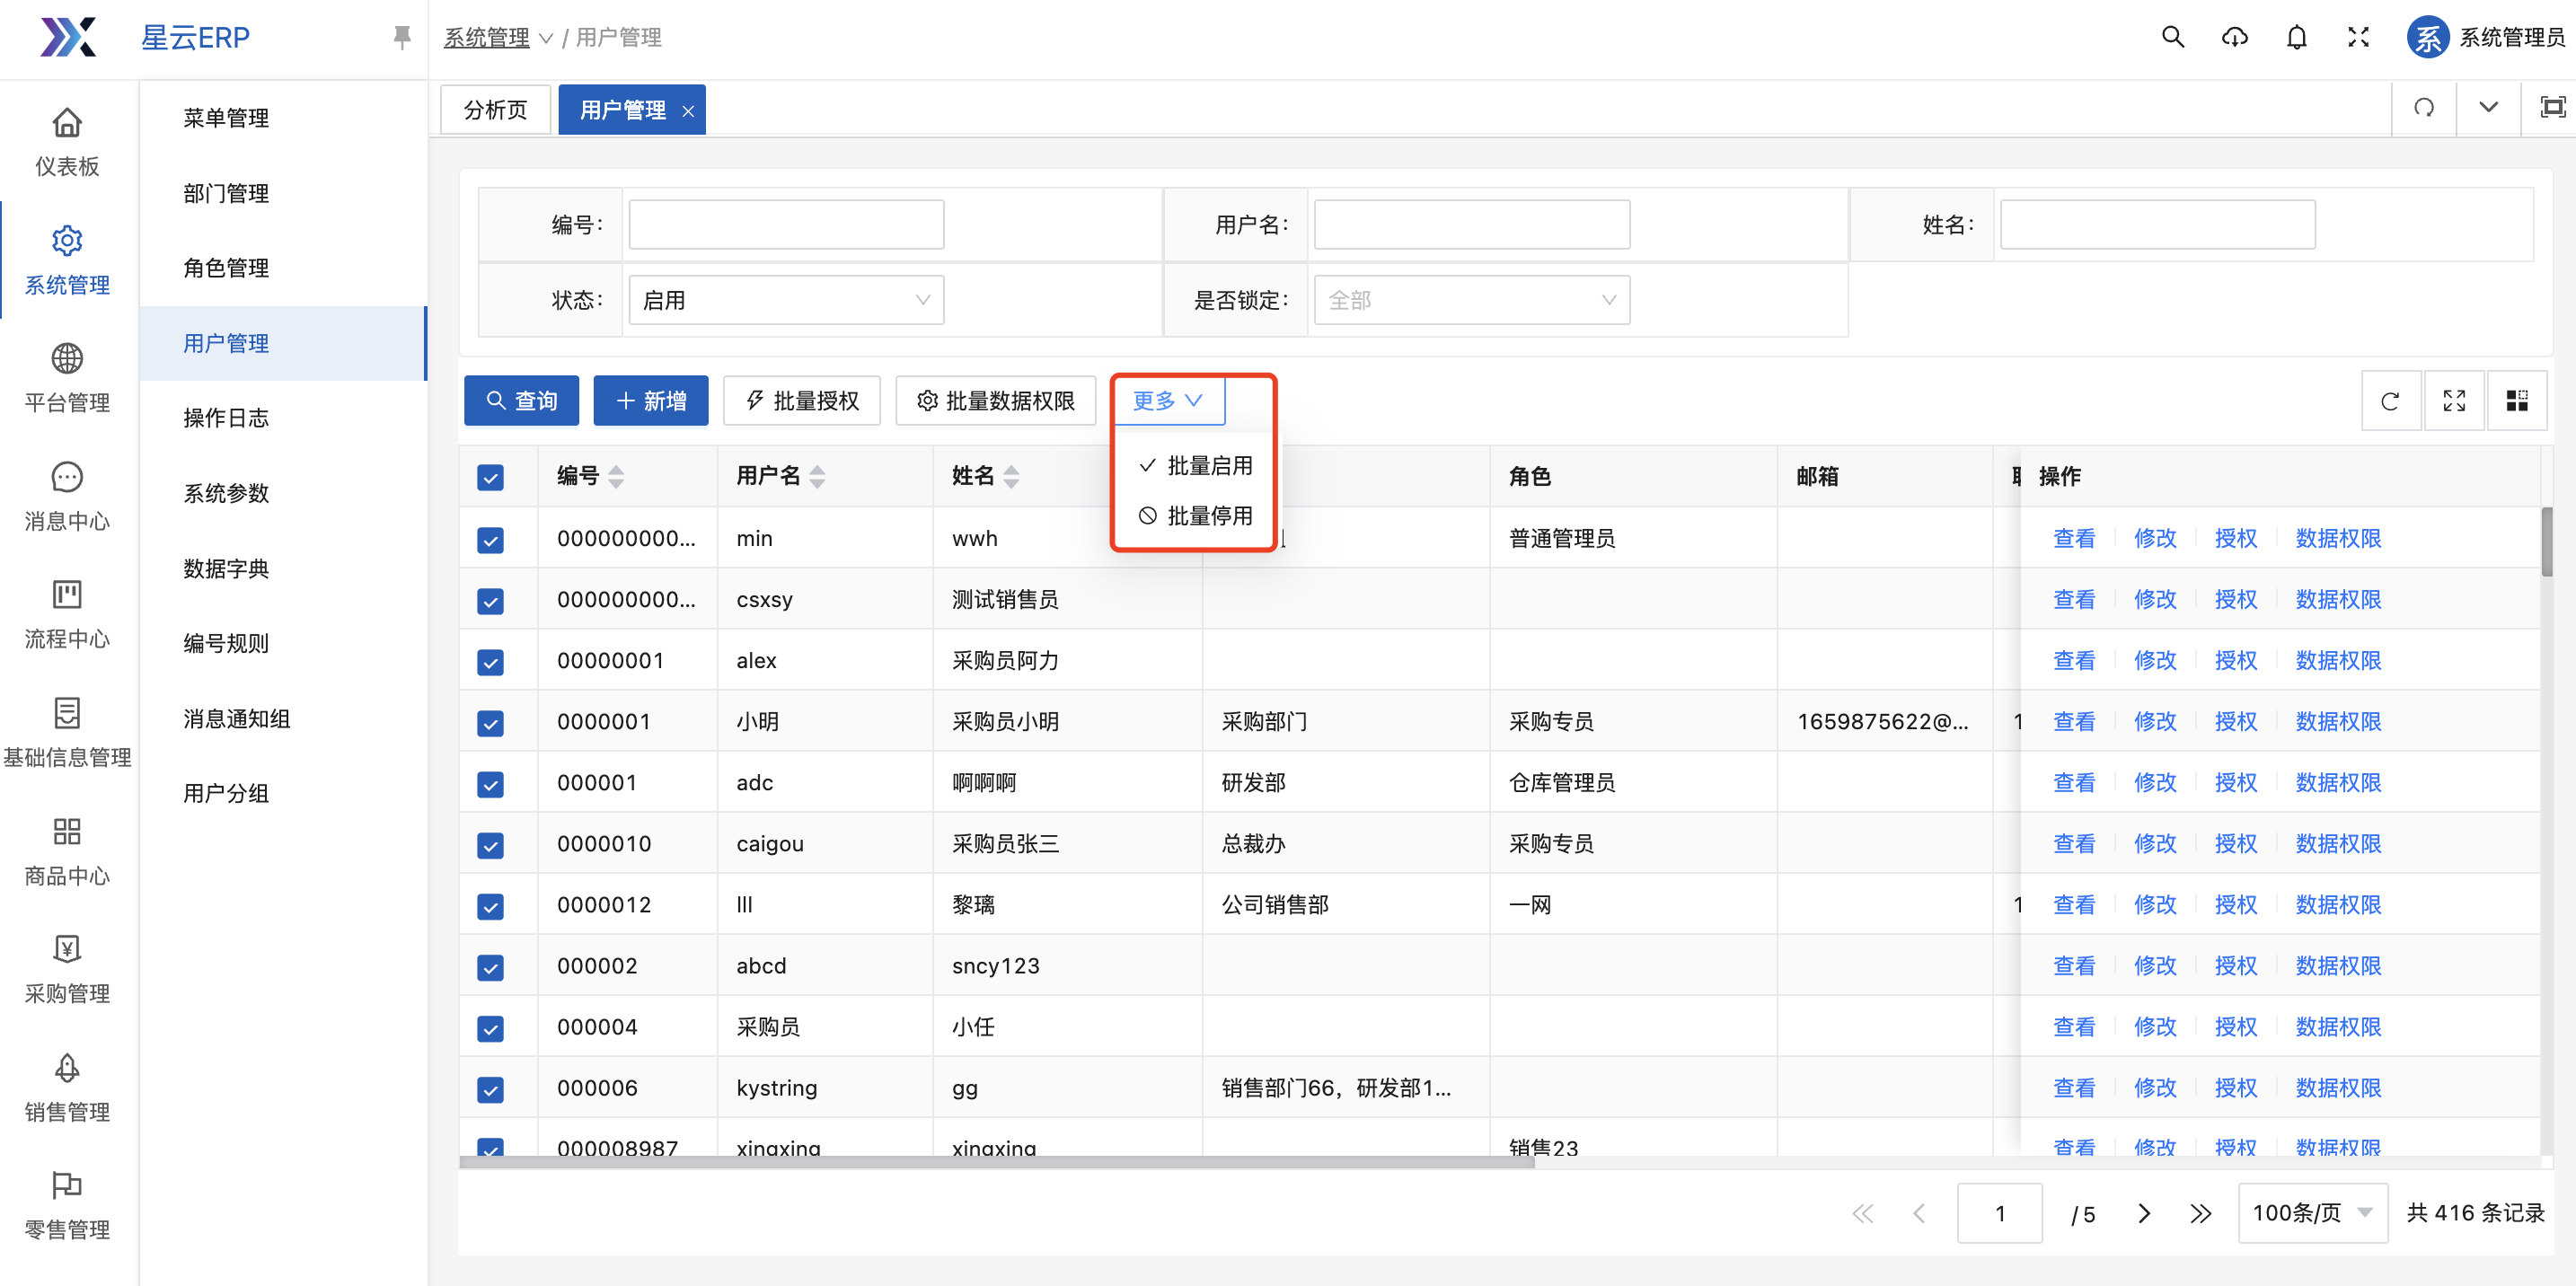The image size is (2576, 1286).
Task: Open the notification bell icon
Action: coord(2296,37)
